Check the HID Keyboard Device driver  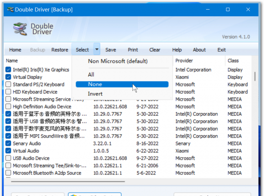tap(8, 92)
